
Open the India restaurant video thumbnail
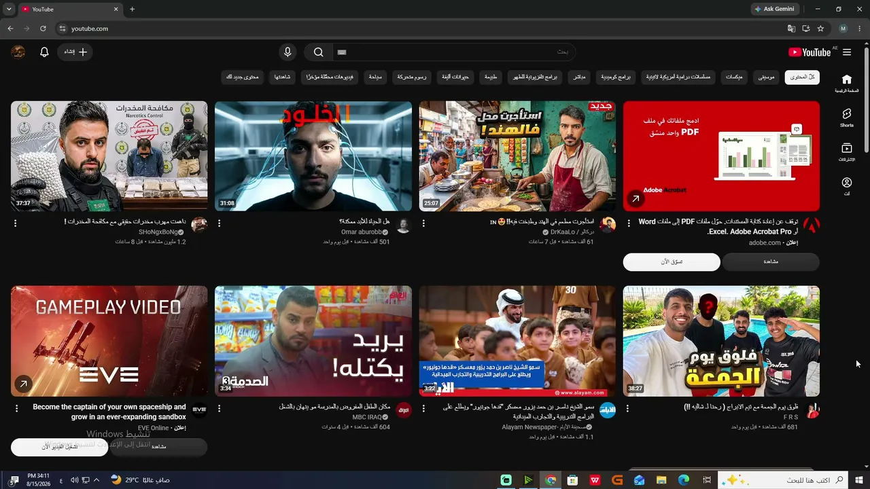click(x=517, y=156)
